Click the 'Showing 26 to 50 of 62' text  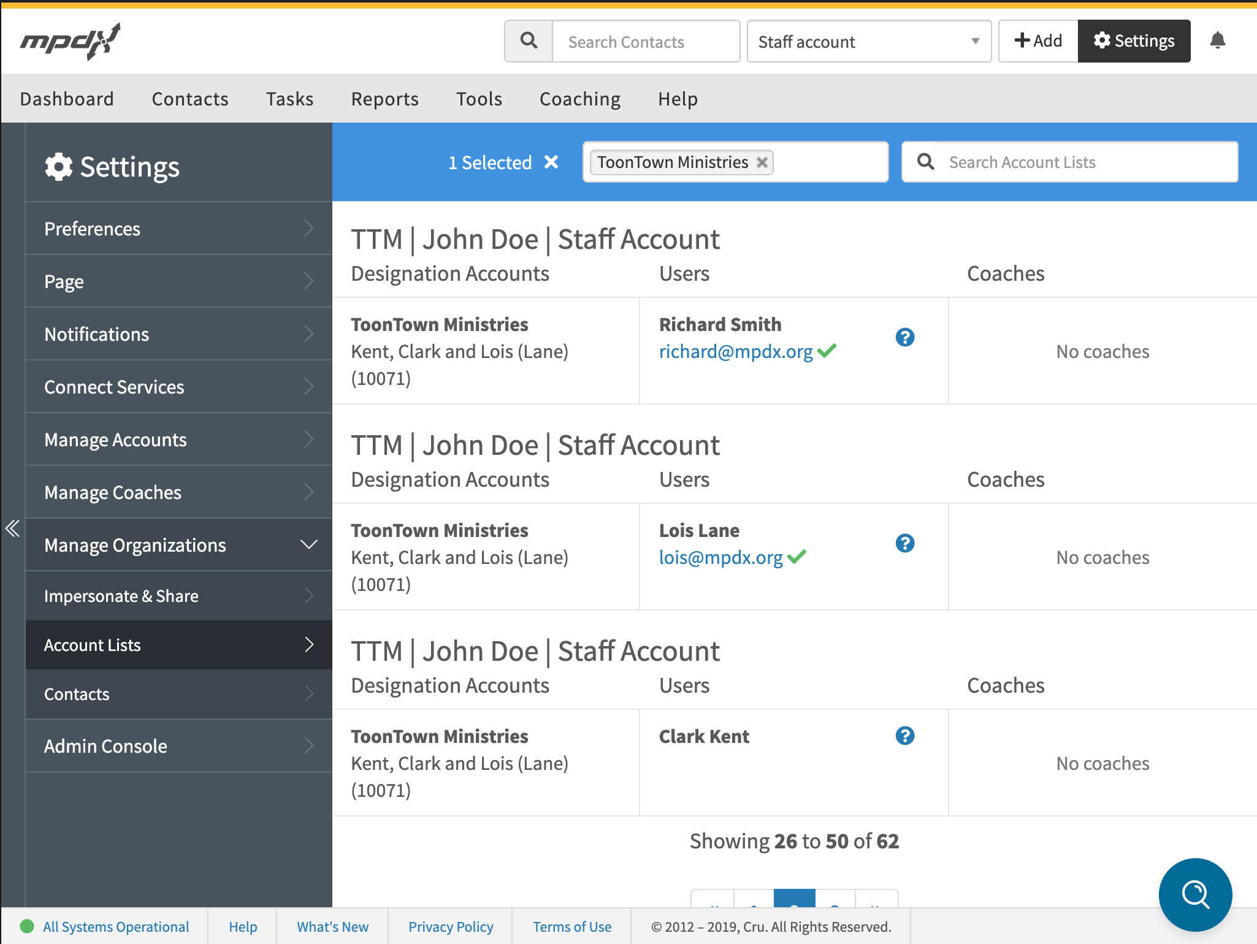pos(794,841)
